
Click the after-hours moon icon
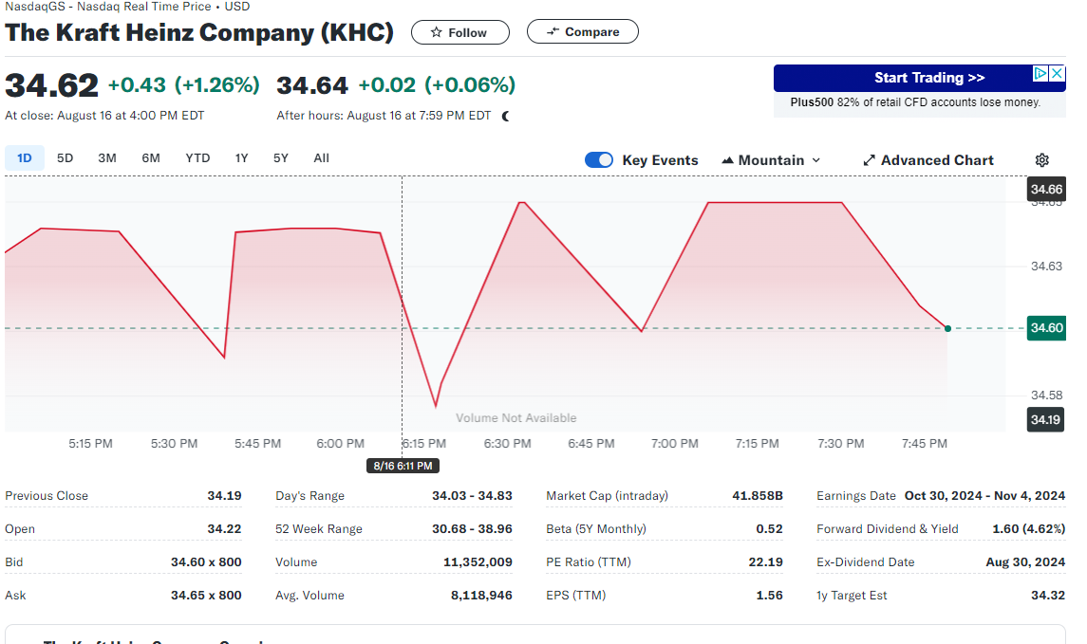coord(506,116)
